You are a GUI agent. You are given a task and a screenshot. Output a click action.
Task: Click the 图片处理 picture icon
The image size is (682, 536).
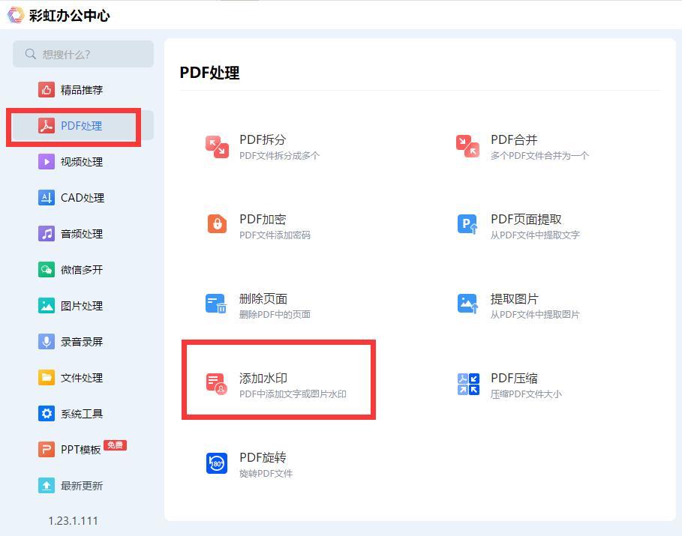47,306
